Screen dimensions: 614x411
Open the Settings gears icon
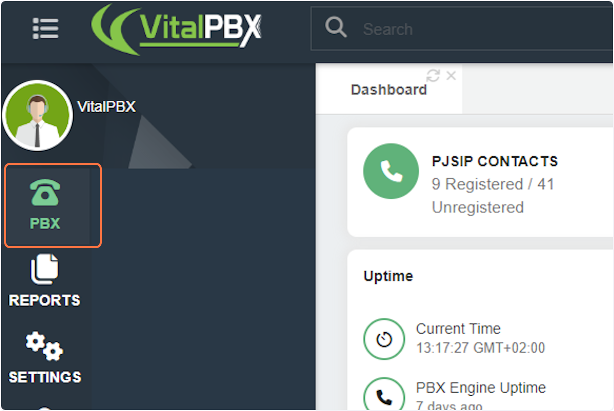coord(45,347)
